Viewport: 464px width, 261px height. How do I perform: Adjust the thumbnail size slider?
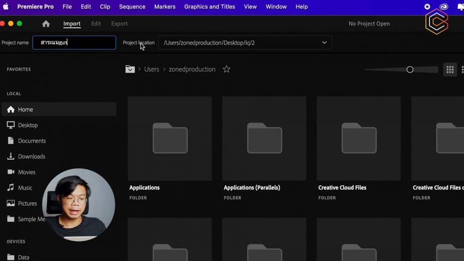[410, 70]
